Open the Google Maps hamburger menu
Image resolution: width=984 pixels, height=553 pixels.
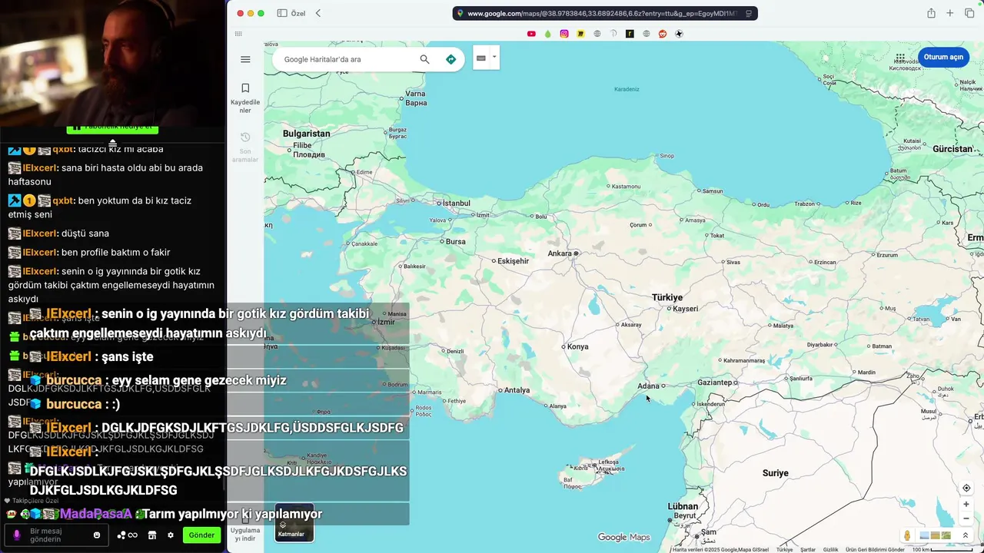(245, 59)
